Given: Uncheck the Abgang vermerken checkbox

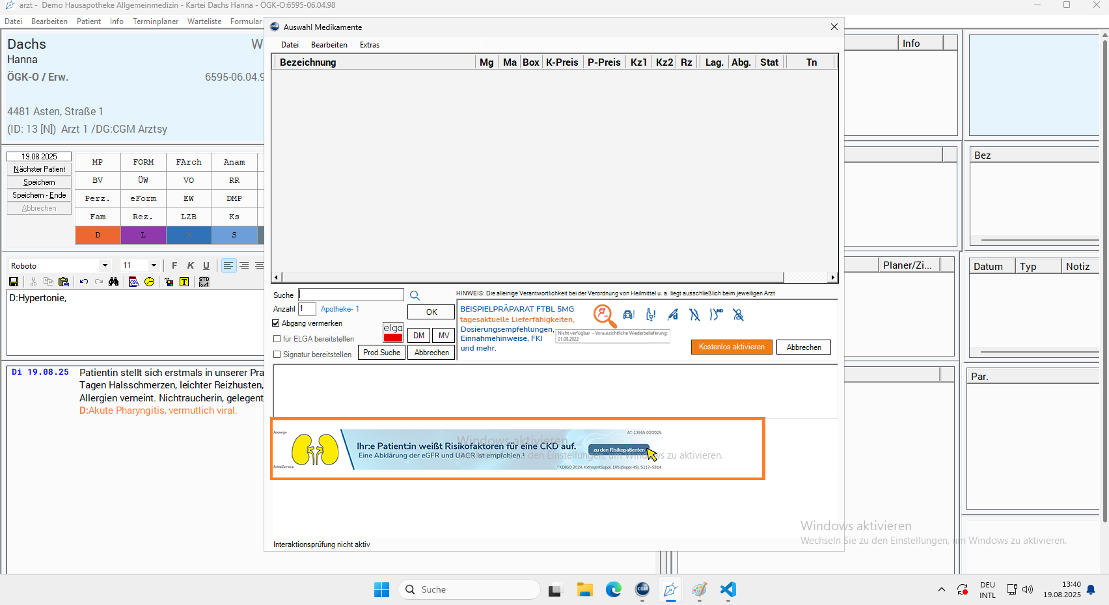Looking at the screenshot, I should 276,323.
